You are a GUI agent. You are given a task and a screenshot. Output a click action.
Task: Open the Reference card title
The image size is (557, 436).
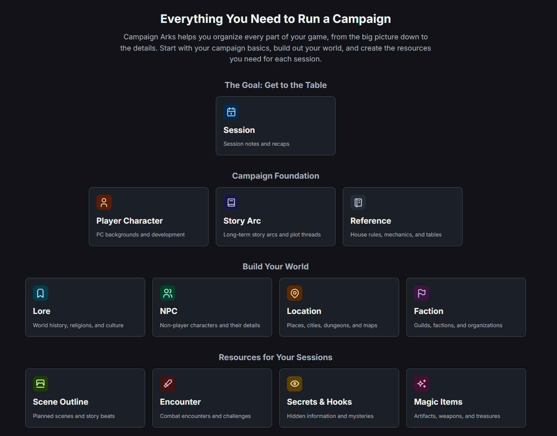[x=371, y=221]
